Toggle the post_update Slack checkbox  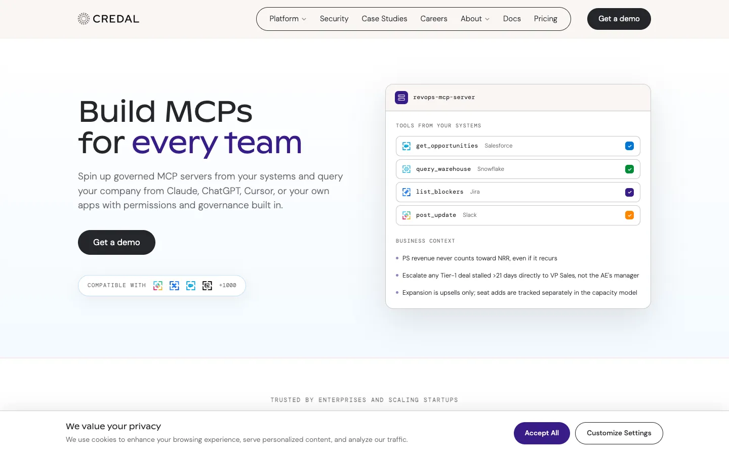tap(629, 215)
